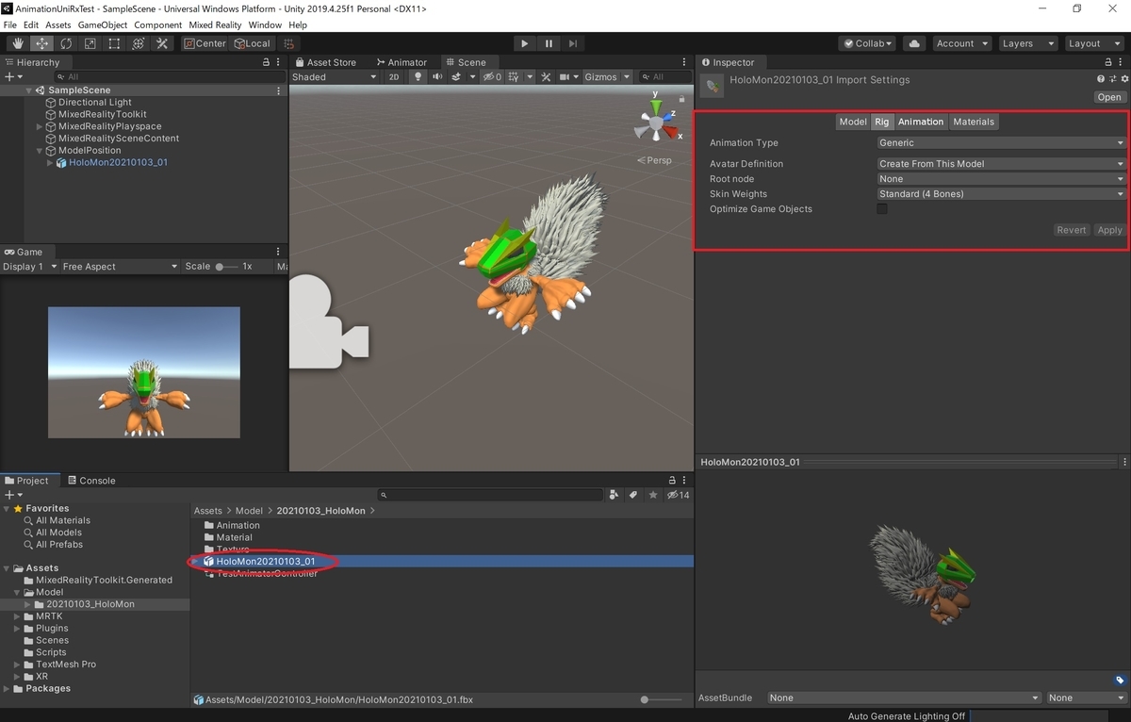
Task: Click Open button in Inspector
Action: [x=1109, y=97]
